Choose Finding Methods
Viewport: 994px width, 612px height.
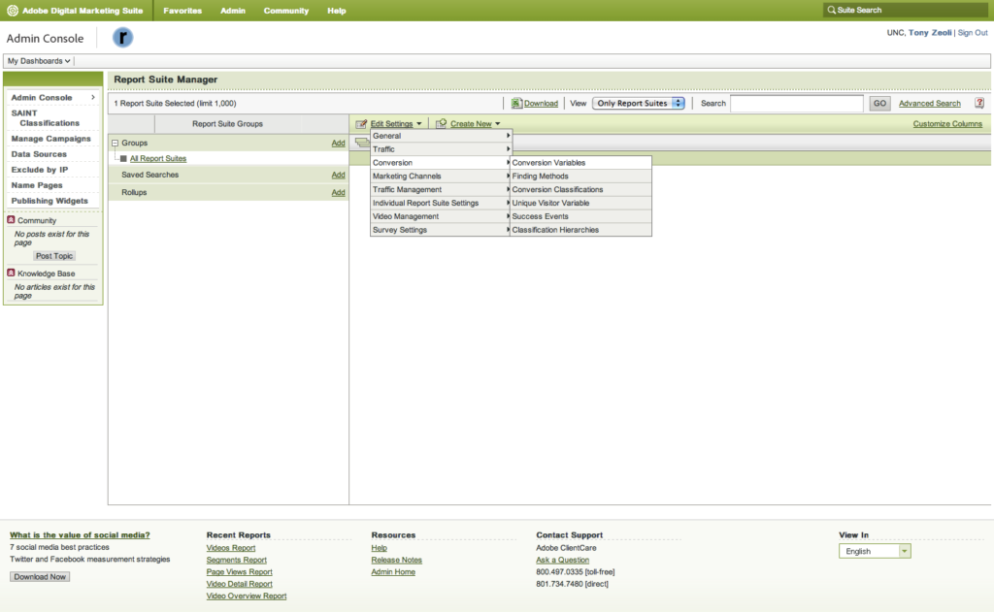[580, 177]
